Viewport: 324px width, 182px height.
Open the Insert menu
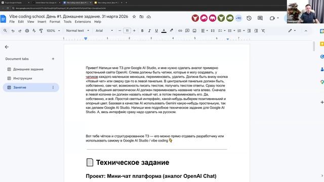click(42, 22)
